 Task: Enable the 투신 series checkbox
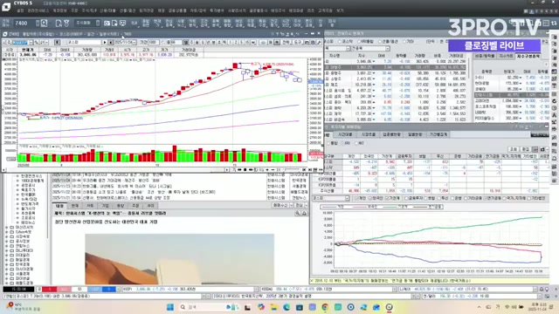[x=439, y=198]
